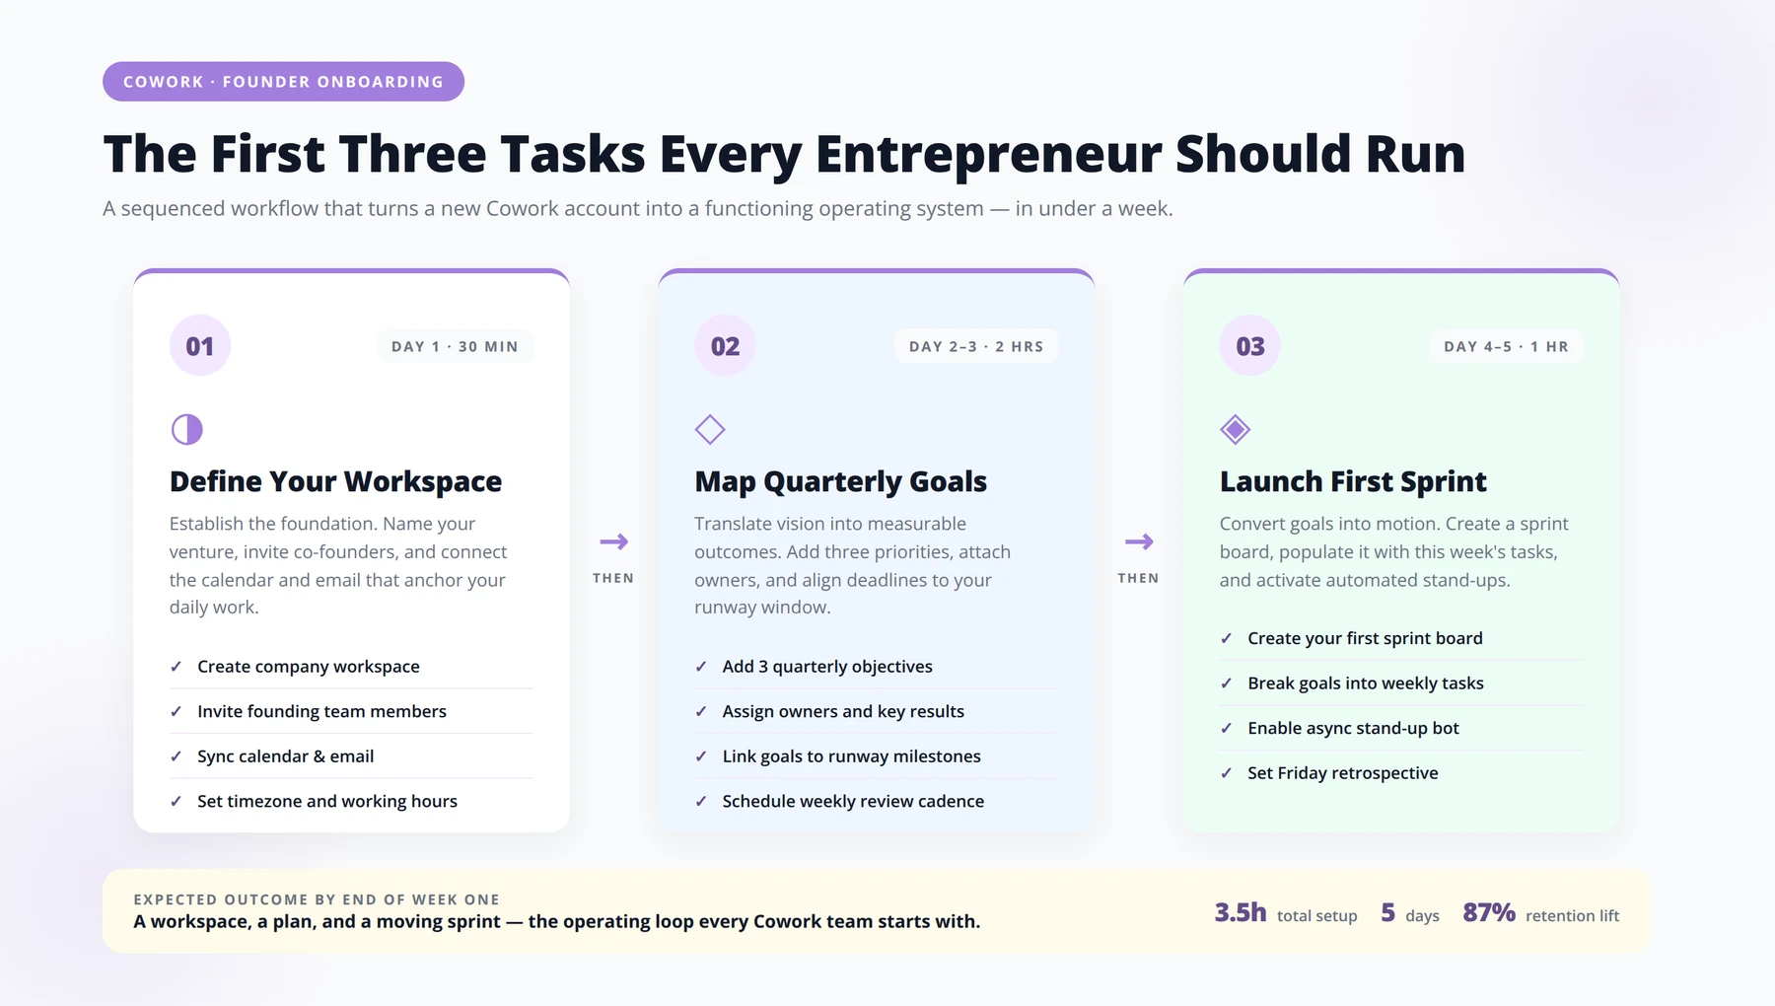The height and width of the screenshot is (1006, 1775).
Task: Click the arrow between cards 01 and 02
Action: [x=613, y=541]
